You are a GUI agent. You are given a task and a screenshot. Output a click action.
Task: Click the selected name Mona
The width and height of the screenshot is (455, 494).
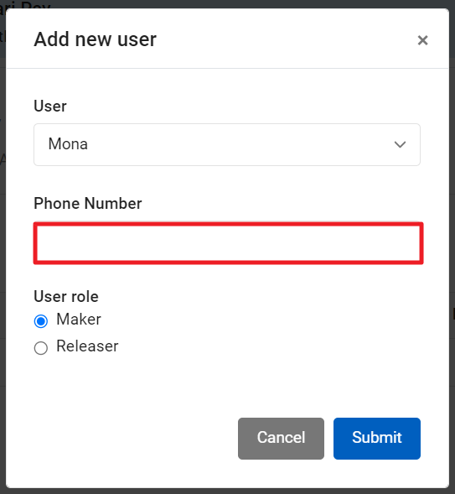pos(68,144)
